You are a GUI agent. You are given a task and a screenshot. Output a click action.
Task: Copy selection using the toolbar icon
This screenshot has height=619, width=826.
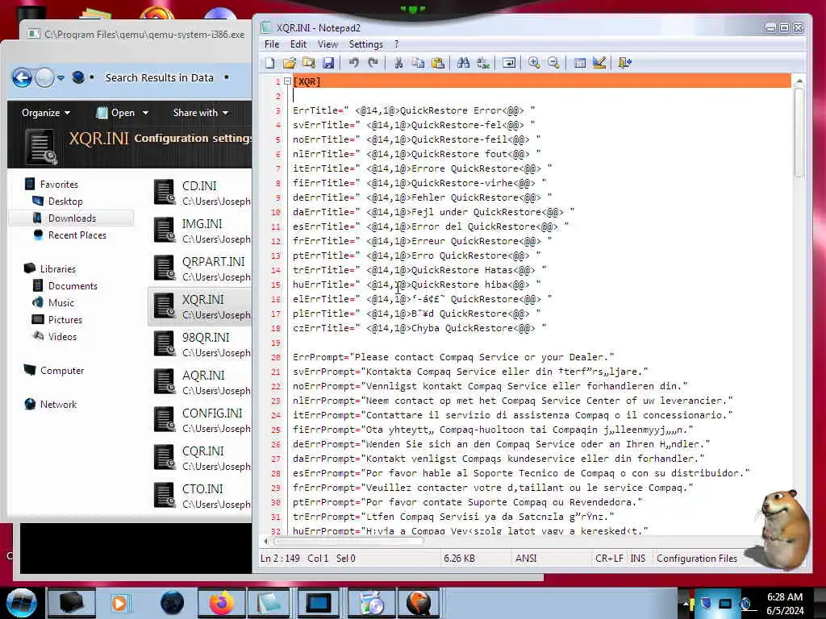click(419, 63)
